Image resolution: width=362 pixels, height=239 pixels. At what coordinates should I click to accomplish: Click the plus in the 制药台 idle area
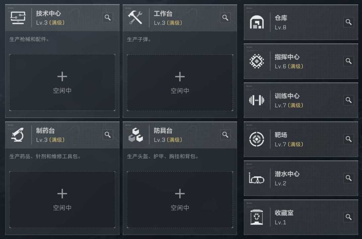[x=62, y=193]
